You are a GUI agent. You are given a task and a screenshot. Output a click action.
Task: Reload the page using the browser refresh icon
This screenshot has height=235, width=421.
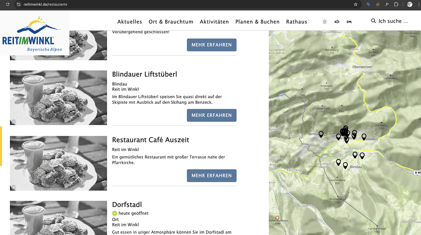click(7, 5)
